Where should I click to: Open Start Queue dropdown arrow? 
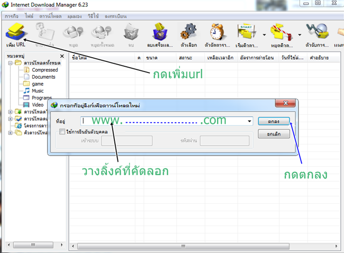(265, 35)
